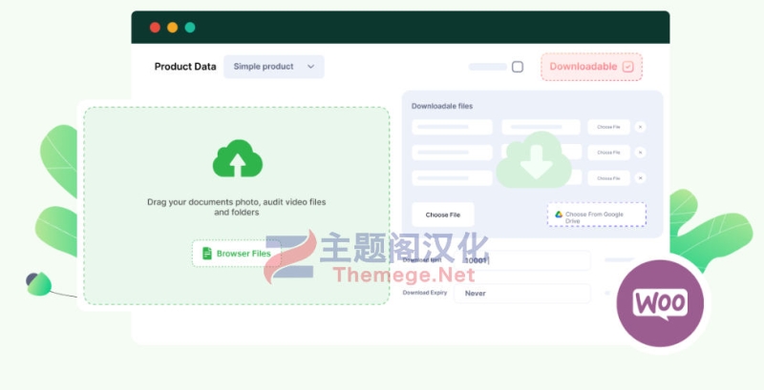
Task: Remove the first downloadable file row
Action: click(x=640, y=127)
